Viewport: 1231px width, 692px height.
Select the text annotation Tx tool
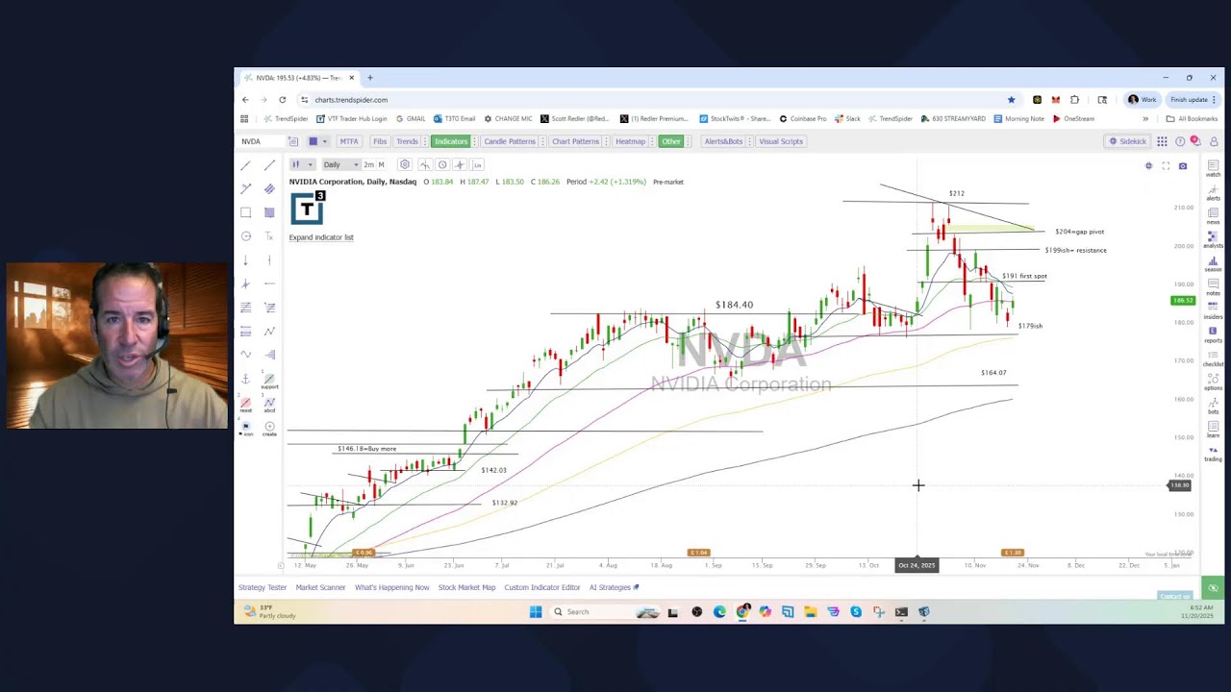pos(269,236)
